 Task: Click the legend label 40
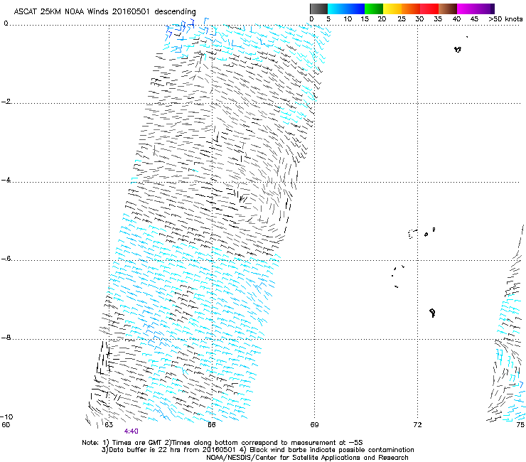pyautogui.click(x=456, y=19)
